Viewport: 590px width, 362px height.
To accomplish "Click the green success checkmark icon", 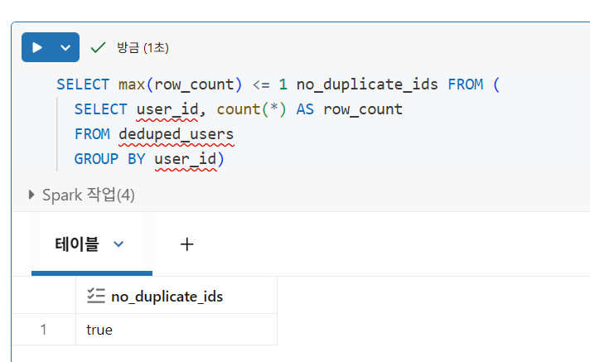I will [98, 47].
